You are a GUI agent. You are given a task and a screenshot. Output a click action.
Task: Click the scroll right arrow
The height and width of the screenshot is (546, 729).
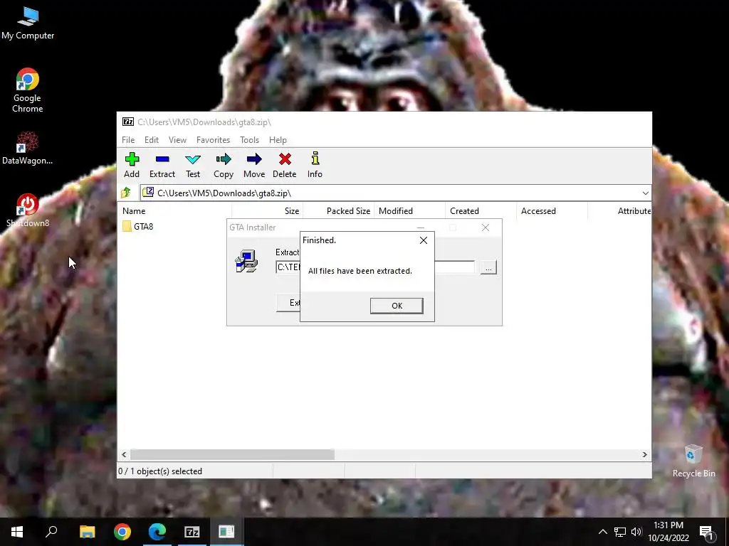coord(644,454)
